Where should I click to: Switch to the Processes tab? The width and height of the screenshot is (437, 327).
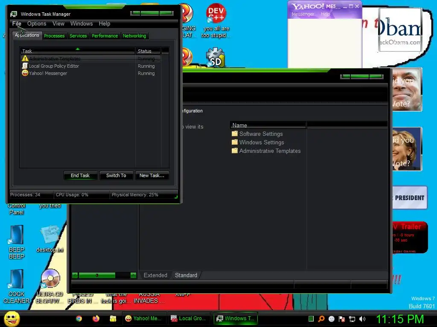pos(54,36)
